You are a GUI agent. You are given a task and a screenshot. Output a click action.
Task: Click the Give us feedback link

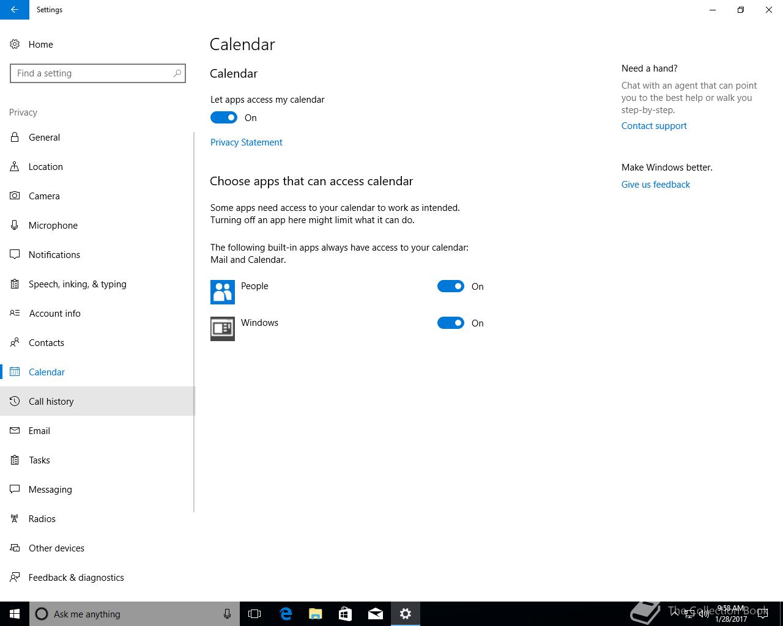[656, 184]
